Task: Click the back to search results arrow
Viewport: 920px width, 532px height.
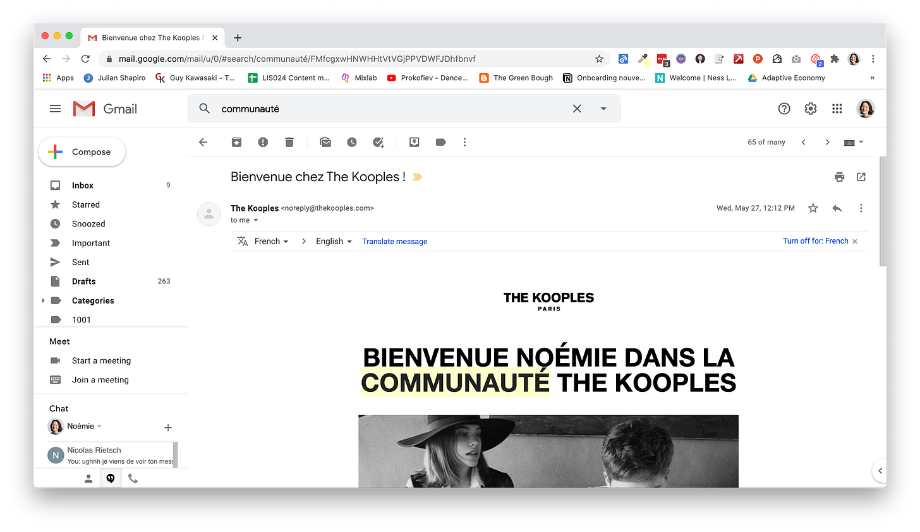Action: click(x=203, y=143)
